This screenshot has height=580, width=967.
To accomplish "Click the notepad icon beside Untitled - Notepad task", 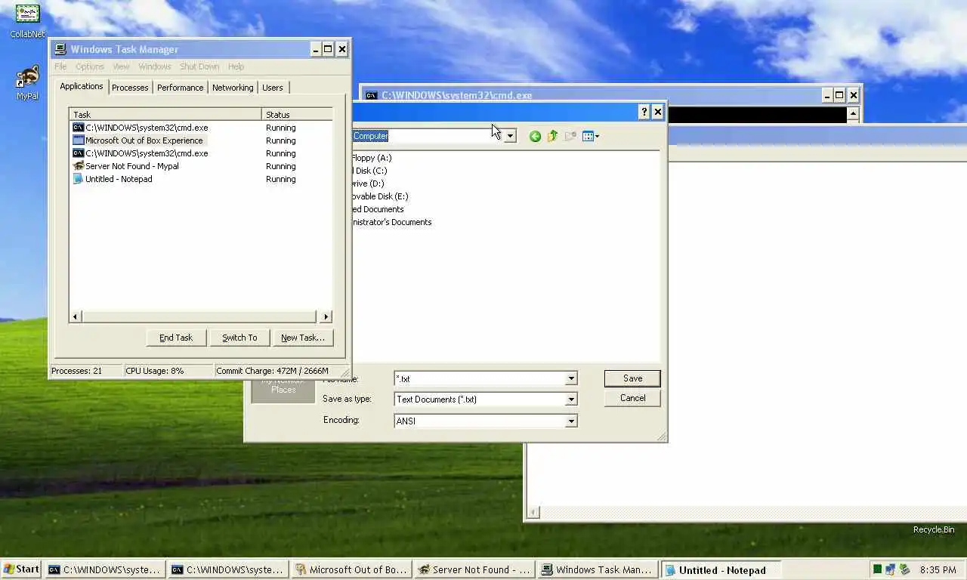I will click(x=78, y=179).
